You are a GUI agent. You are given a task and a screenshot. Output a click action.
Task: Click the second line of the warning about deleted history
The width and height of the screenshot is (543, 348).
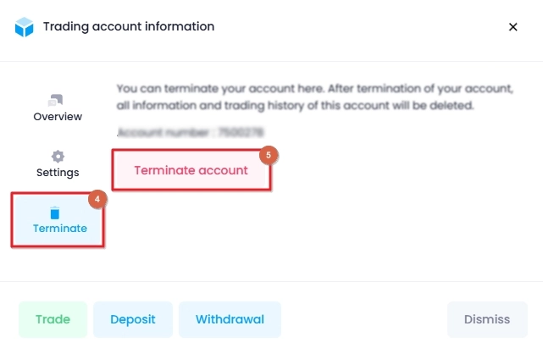295,105
